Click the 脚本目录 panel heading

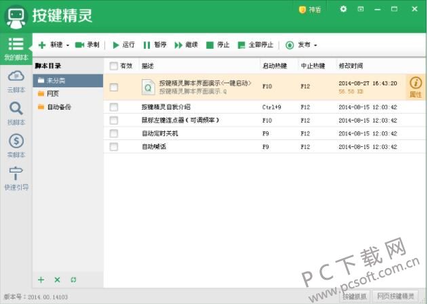[x=47, y=66]
